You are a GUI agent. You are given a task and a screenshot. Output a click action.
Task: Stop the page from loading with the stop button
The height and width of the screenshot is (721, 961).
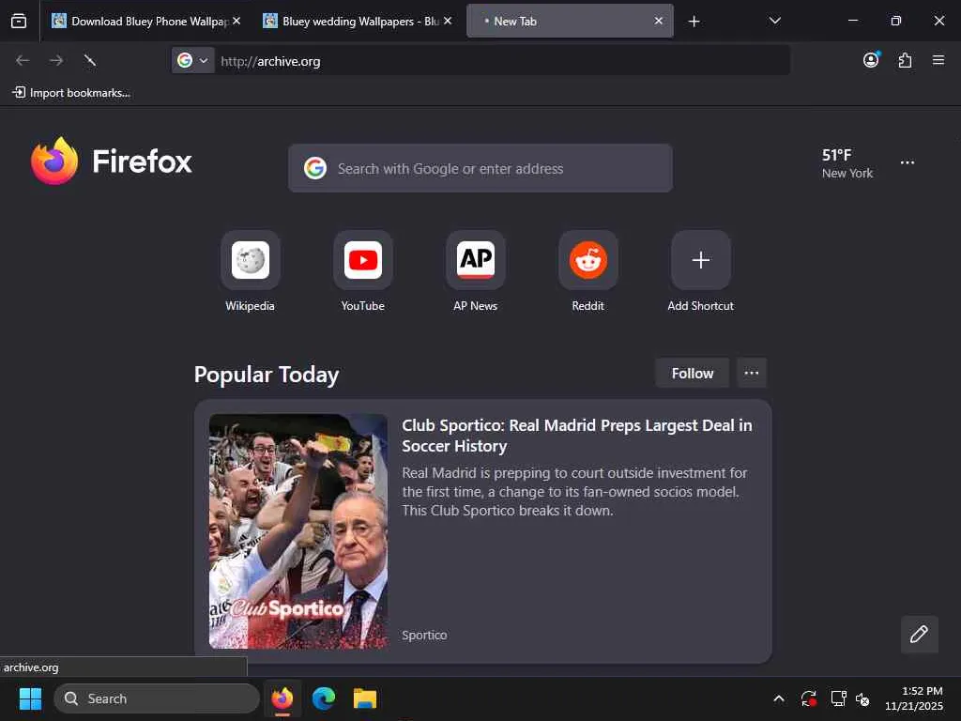(90, 60)
